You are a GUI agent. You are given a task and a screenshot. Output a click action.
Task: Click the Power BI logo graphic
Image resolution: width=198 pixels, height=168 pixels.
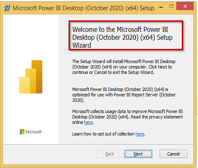pos(31,77)
